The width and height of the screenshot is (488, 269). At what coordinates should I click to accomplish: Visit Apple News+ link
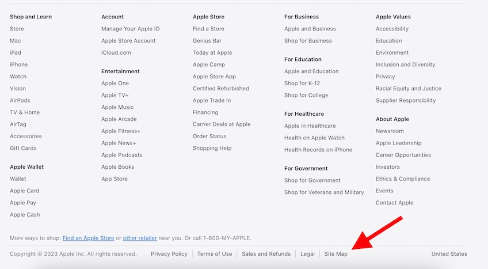tap(119, 143)
